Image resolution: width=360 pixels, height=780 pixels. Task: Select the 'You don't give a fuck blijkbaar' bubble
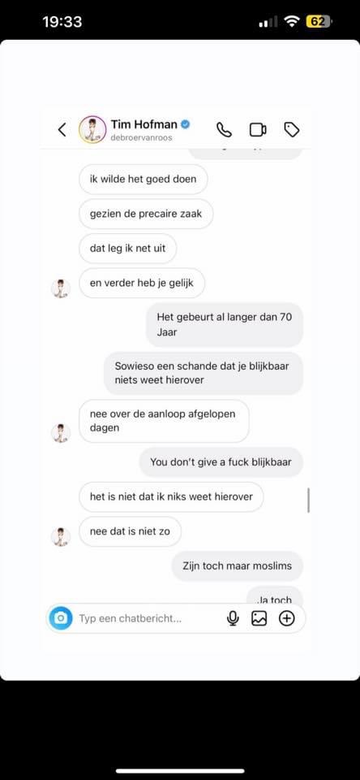[x=221, y=462]
